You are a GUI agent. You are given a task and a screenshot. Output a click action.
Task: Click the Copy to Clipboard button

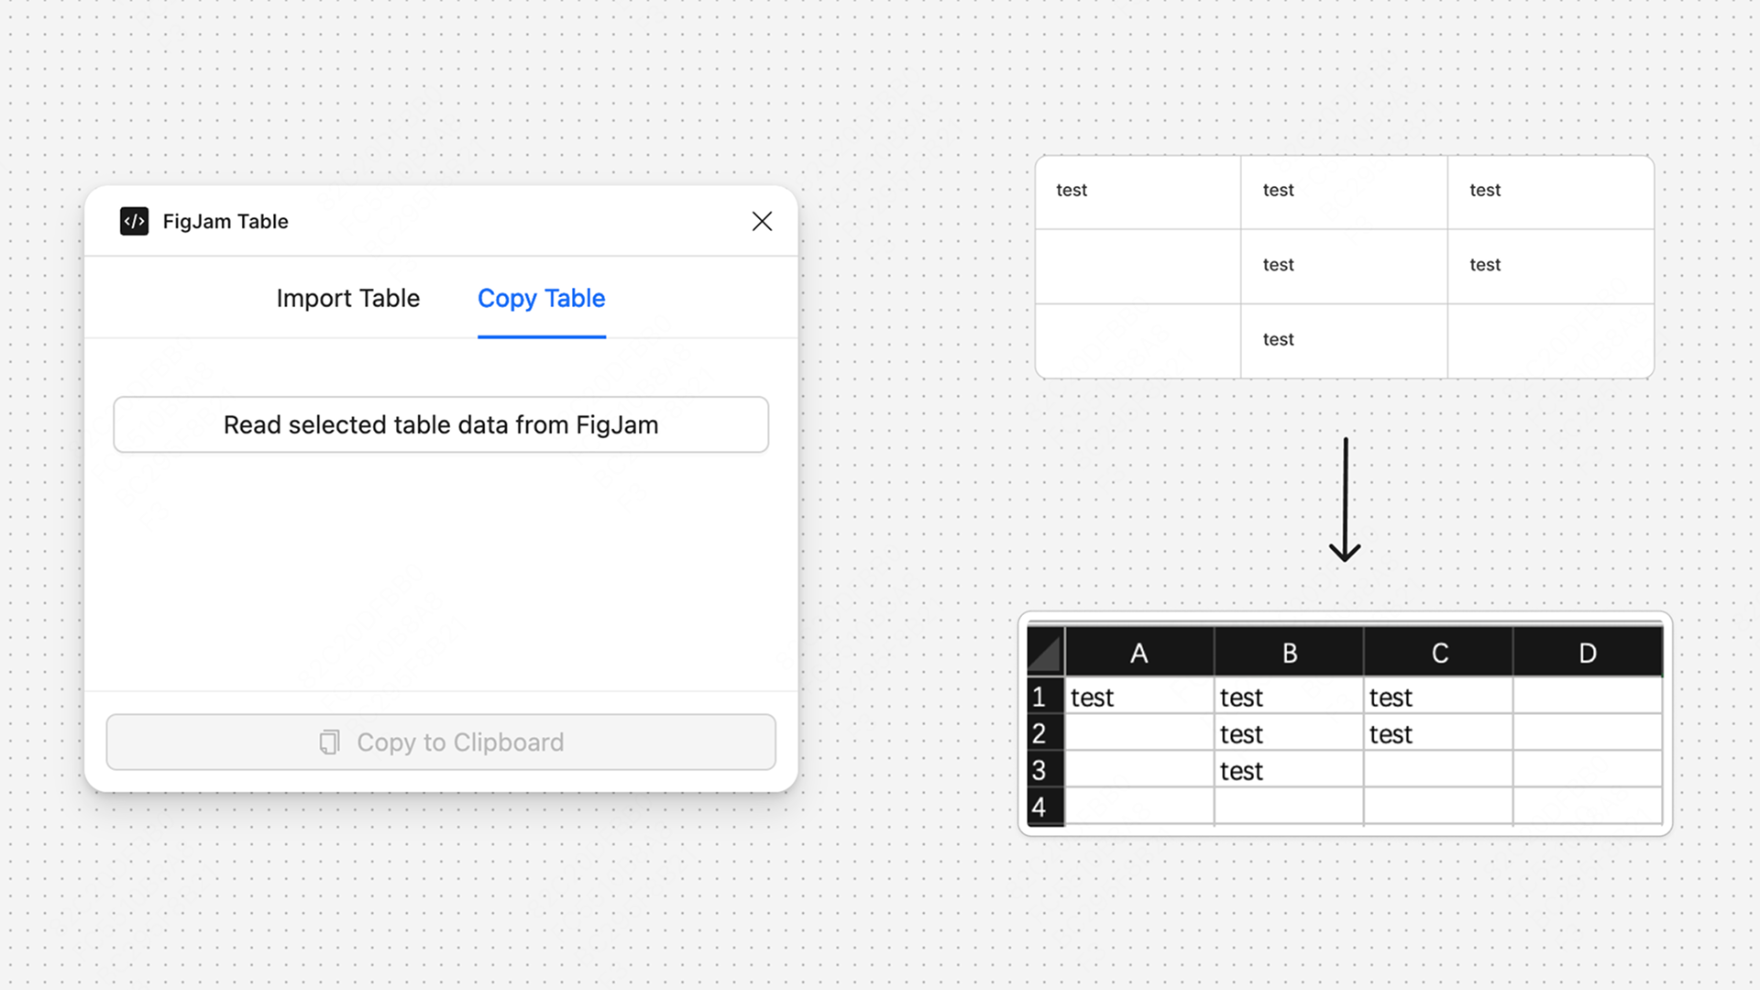coord(441,742)
